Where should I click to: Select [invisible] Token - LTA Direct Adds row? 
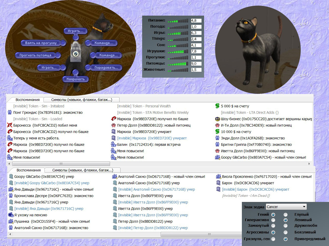tap(250, 112)
